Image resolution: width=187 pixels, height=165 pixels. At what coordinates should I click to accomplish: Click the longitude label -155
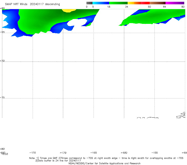[155, 153]
